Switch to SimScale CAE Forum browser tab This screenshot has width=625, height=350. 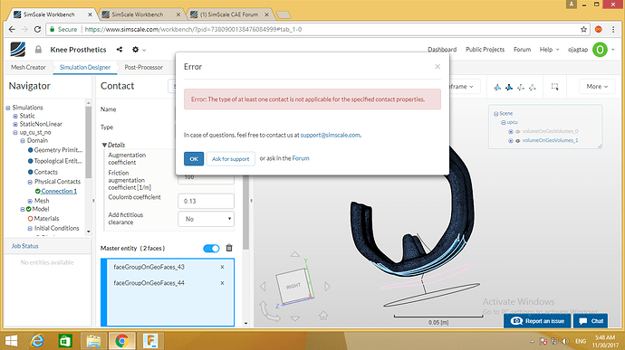coord(229,14)
